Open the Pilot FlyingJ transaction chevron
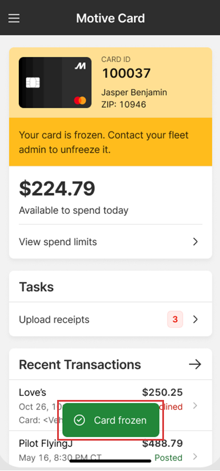The width and height of the screenshot is (220, 471). tap(195, 457)
